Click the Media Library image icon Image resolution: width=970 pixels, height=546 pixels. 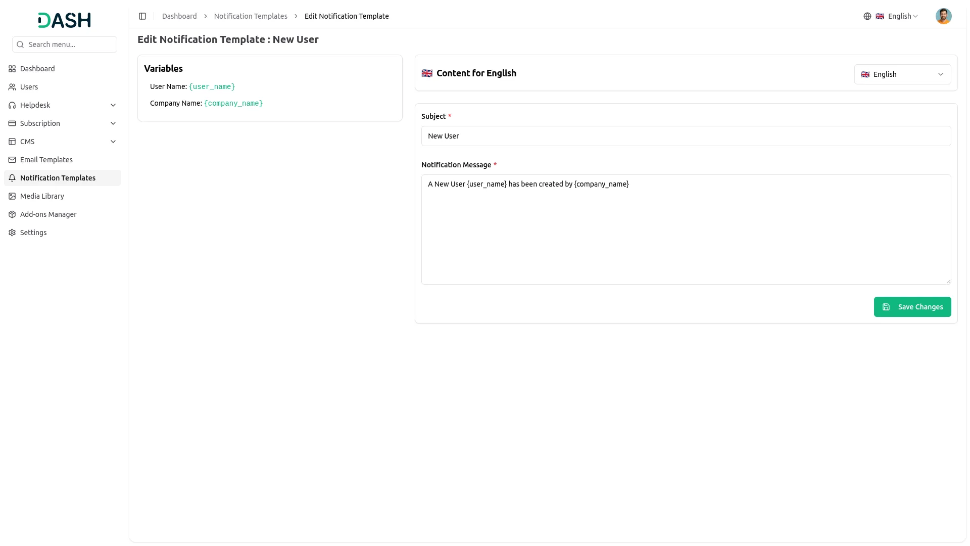12,196
